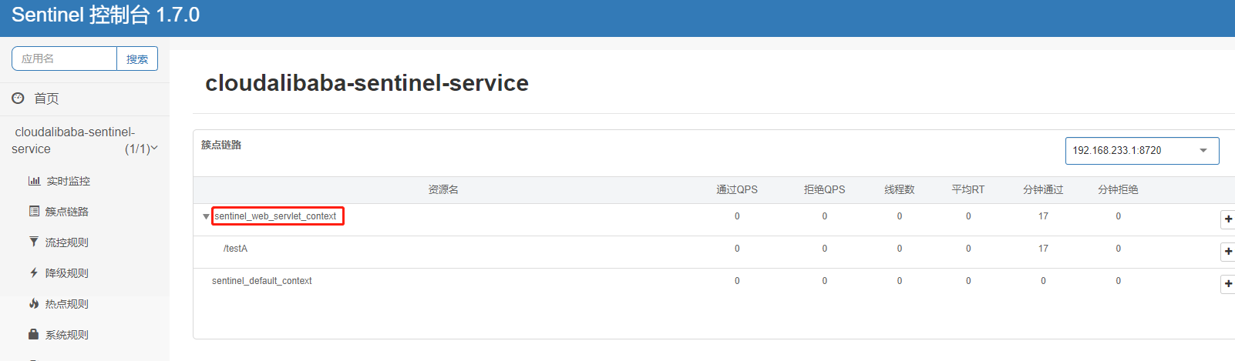Click the list icon for 簇点链路
Viewport: 1235px width, 361px height.
click(x=34, y=211)
